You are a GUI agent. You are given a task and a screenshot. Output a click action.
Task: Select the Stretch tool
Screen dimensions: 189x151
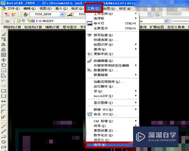coord(3,75)
